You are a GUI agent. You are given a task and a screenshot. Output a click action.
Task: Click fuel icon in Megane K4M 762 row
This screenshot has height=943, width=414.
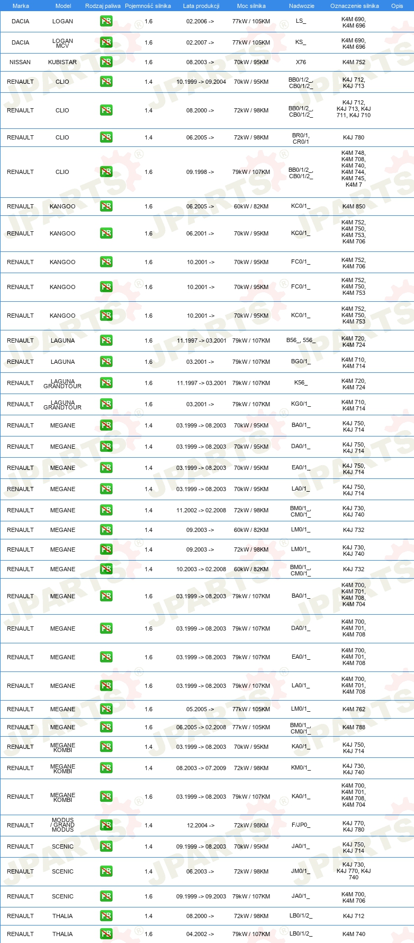(x=106, y=710)
